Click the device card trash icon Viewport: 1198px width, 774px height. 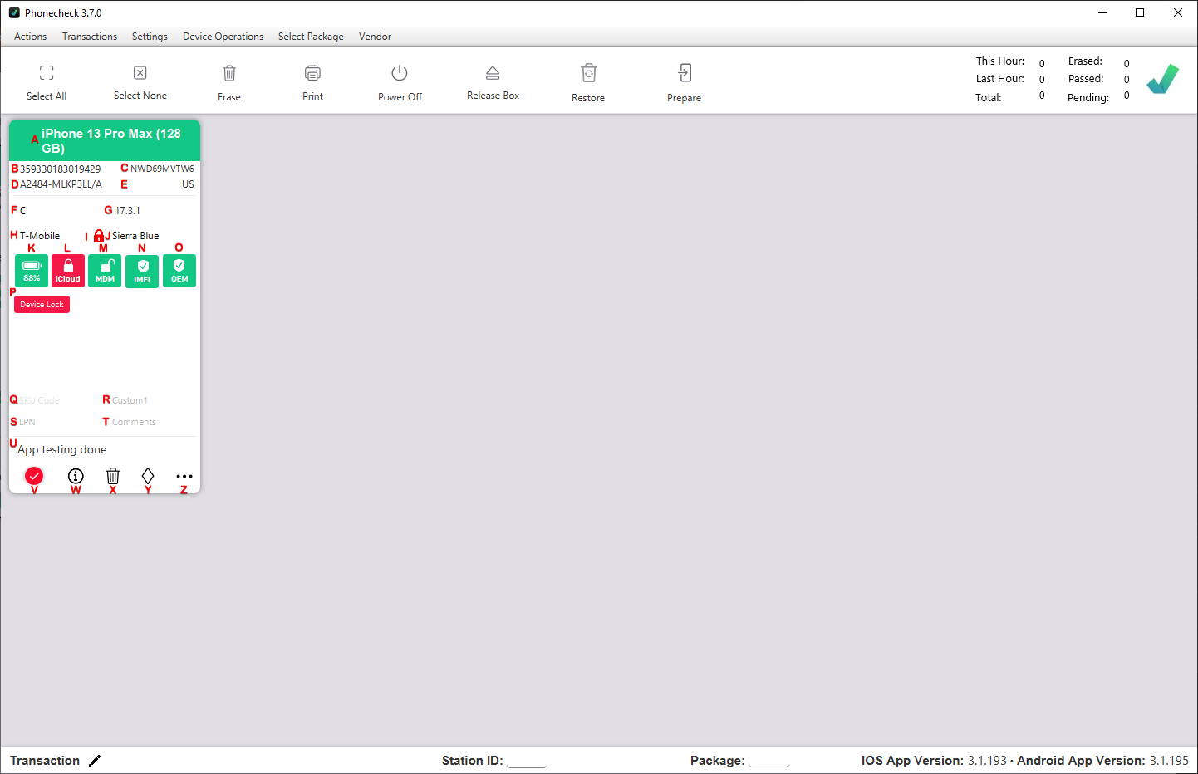tap(113, 476)
